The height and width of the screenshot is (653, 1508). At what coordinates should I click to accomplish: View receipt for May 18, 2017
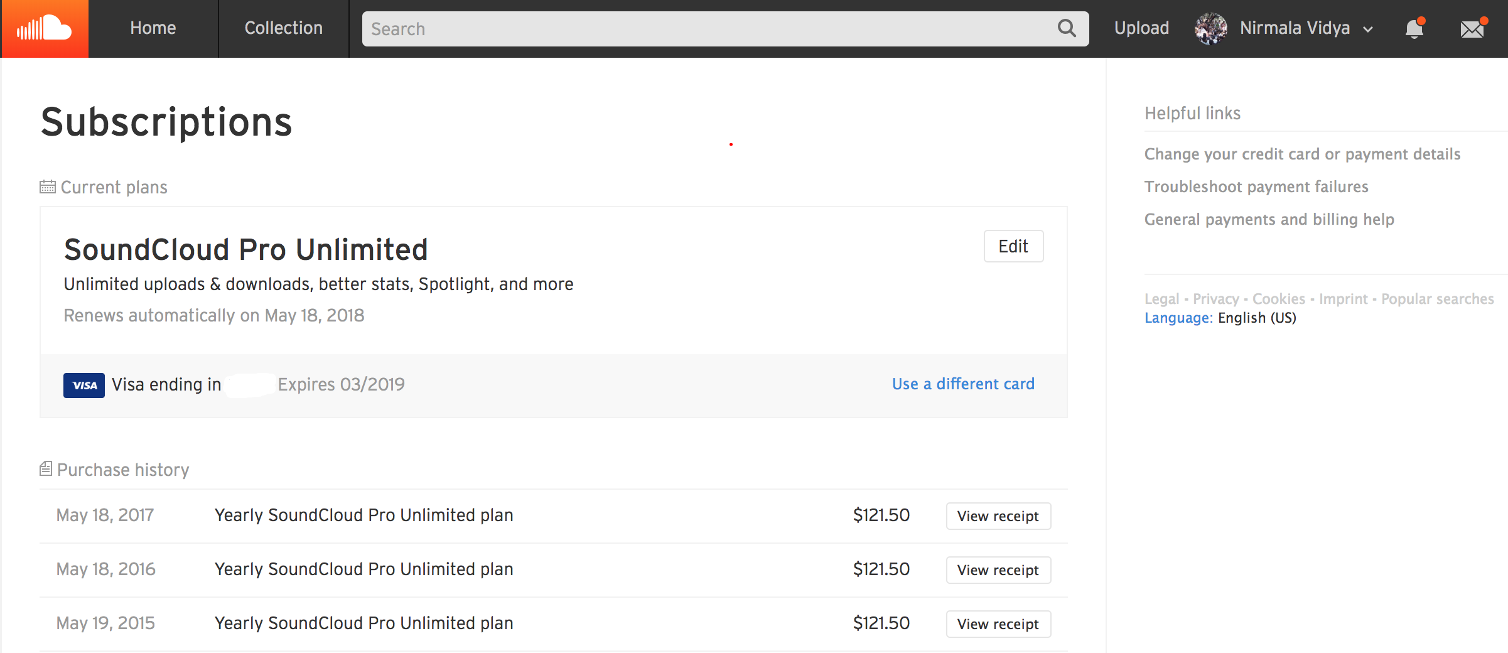pyautogui.click(x=998, y=516)
